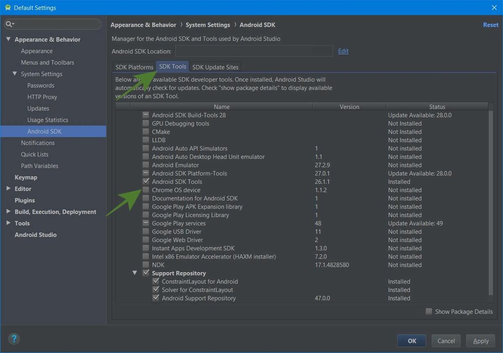Select the SDK Tools tab
The image size is (503, 353).
(173, 67)
